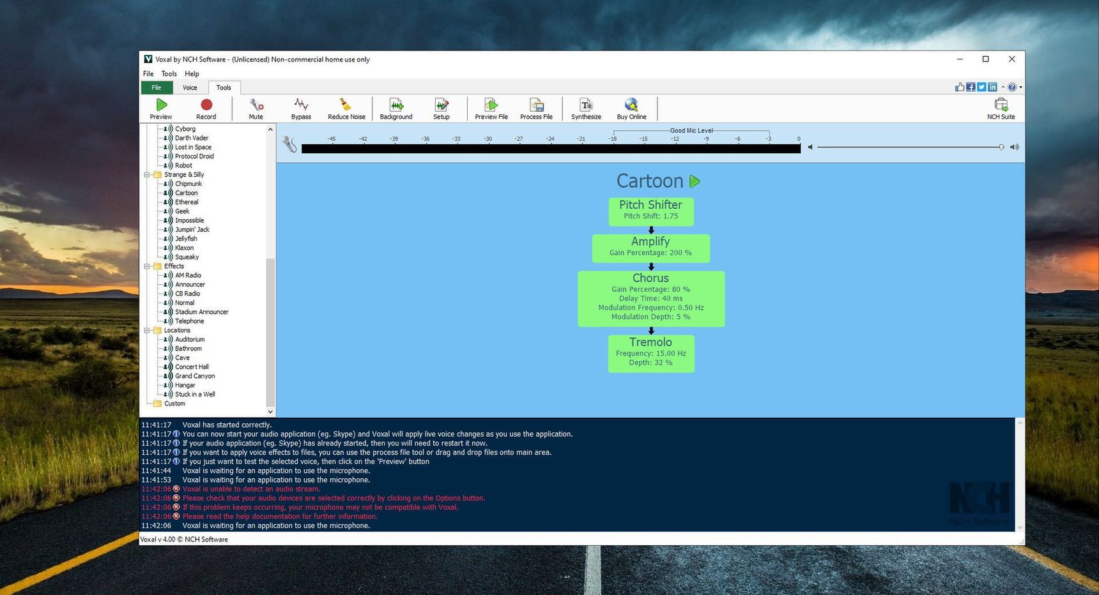Click log line 'Voxal has started correctly.'
The width and height of the screenshot is (1099, 595).
click(x=227, y=425)
